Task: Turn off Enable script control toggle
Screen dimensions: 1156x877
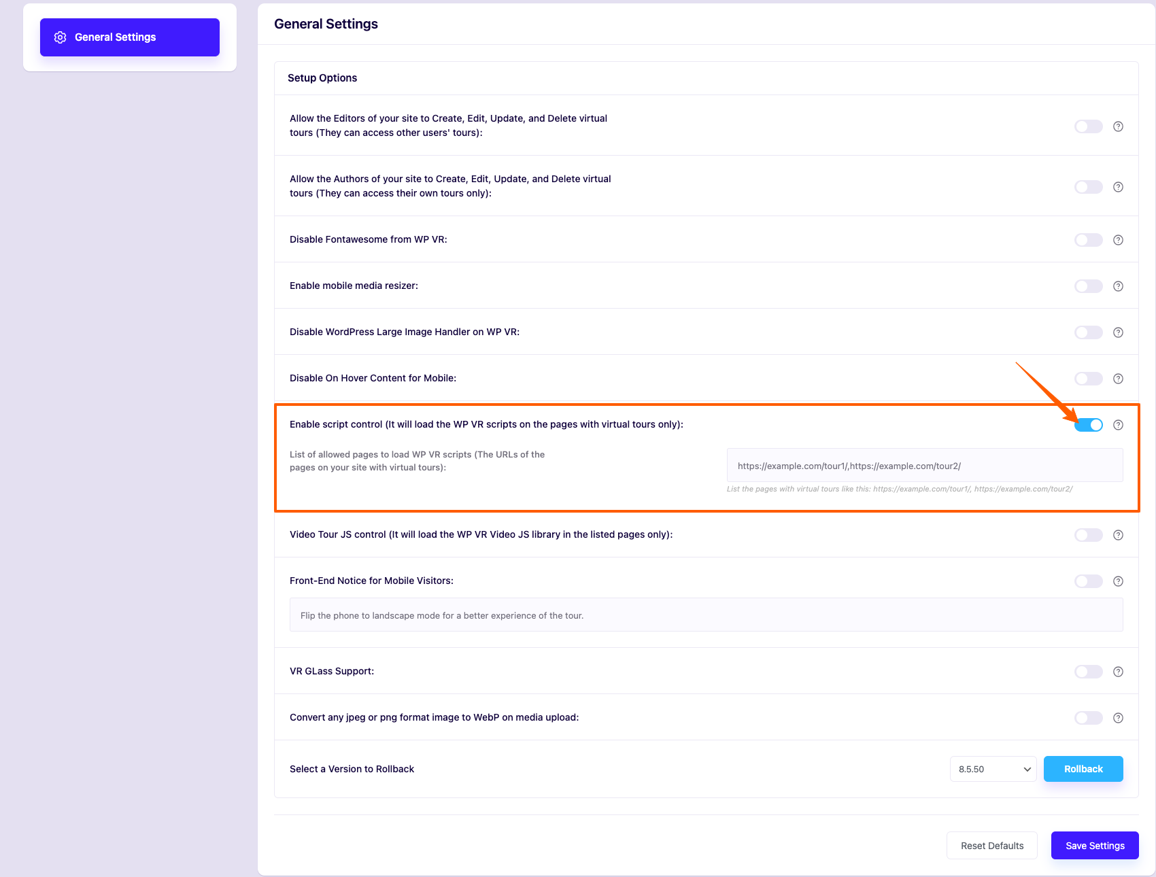Action: [x=1088, y=425]
